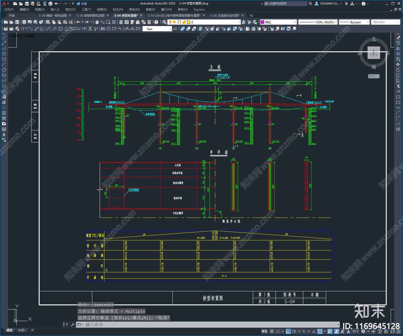Switch to S-26 主缆接点坐标图 tab
The image size is (403, 336).
pyautogui.click(x=225, y=16)
